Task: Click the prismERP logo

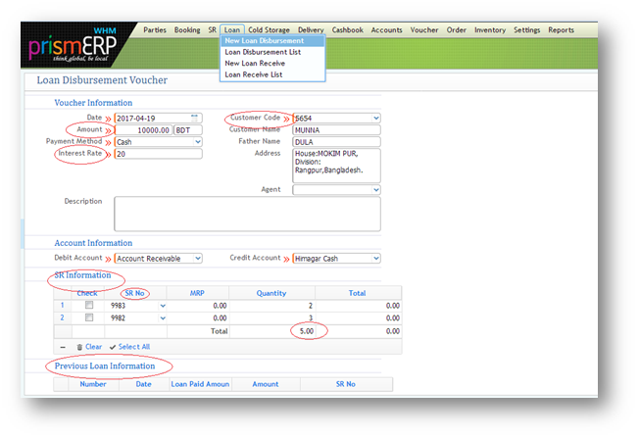Action: coord(72,44)
